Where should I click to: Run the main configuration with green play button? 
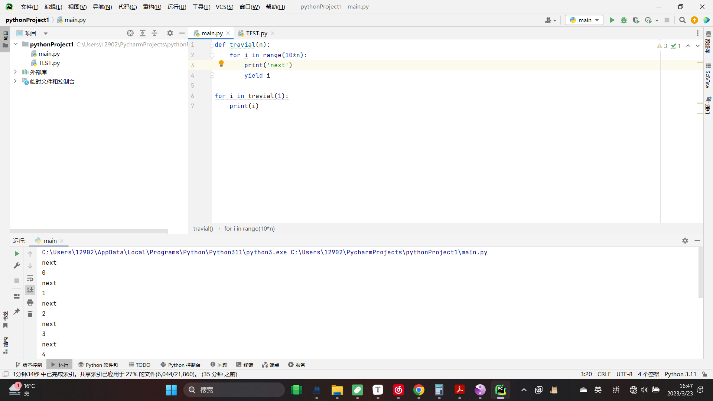(x=612, y=20)
